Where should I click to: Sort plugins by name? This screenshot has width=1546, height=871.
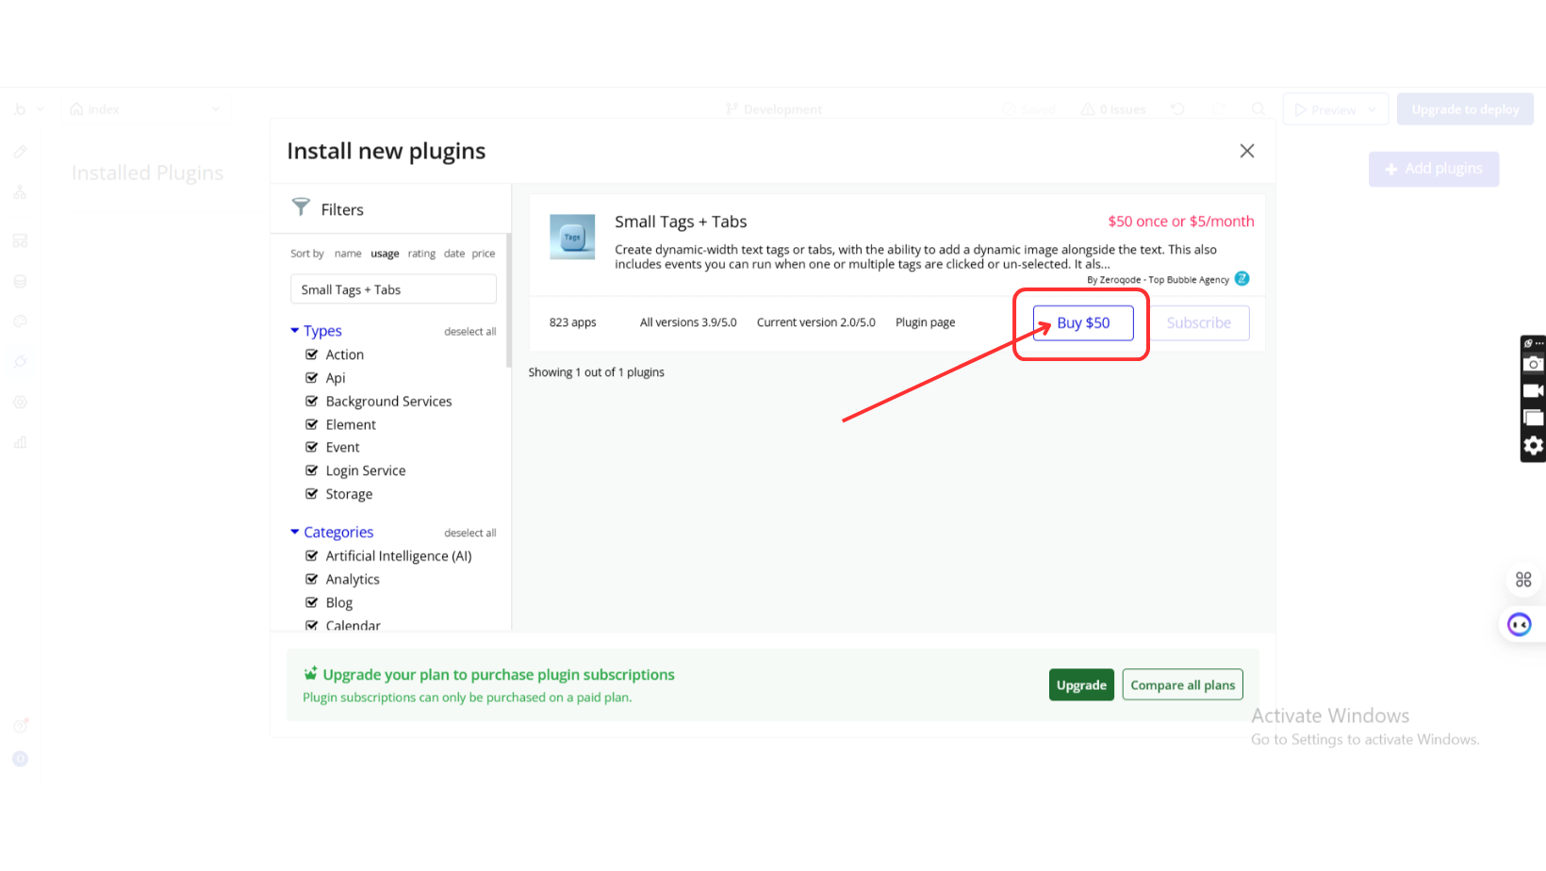(x=348, y=254)
